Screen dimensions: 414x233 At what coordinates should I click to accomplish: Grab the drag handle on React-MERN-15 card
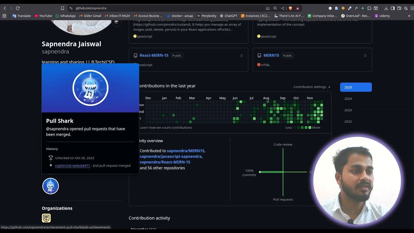coord(241,56)
